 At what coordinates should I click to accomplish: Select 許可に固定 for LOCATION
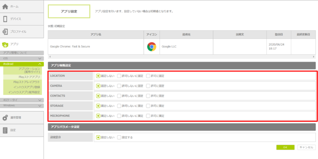[x=148, y=76]
